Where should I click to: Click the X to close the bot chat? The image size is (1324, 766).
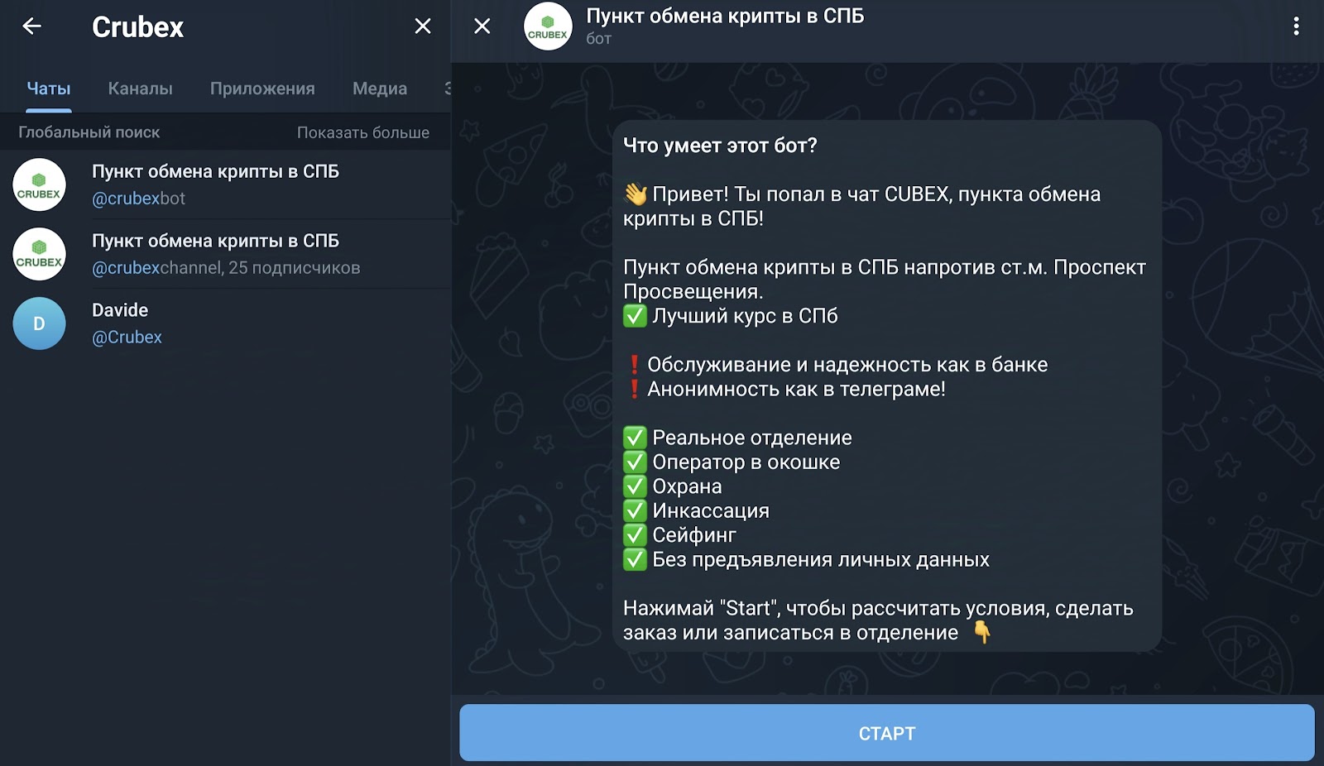tap(480, 26)
